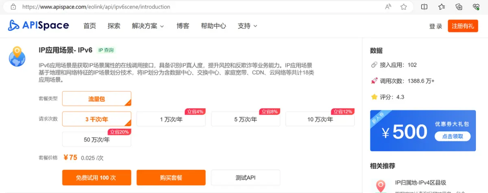The height and width of the screenshot is (193, 488).
Task: Add this page to favorites star icon
Action: coord(403,7)
